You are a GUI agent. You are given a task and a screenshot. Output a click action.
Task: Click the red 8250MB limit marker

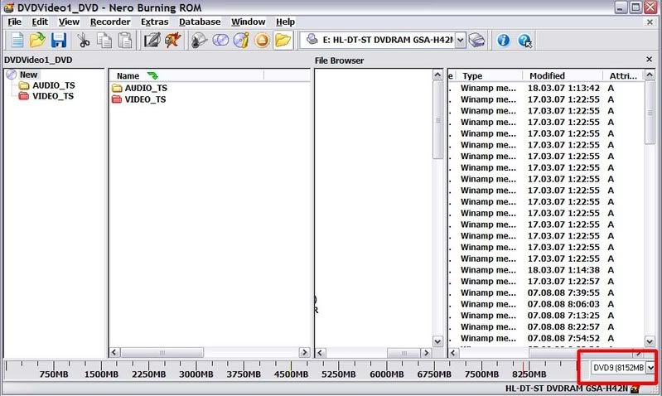[x=524, y=366]
